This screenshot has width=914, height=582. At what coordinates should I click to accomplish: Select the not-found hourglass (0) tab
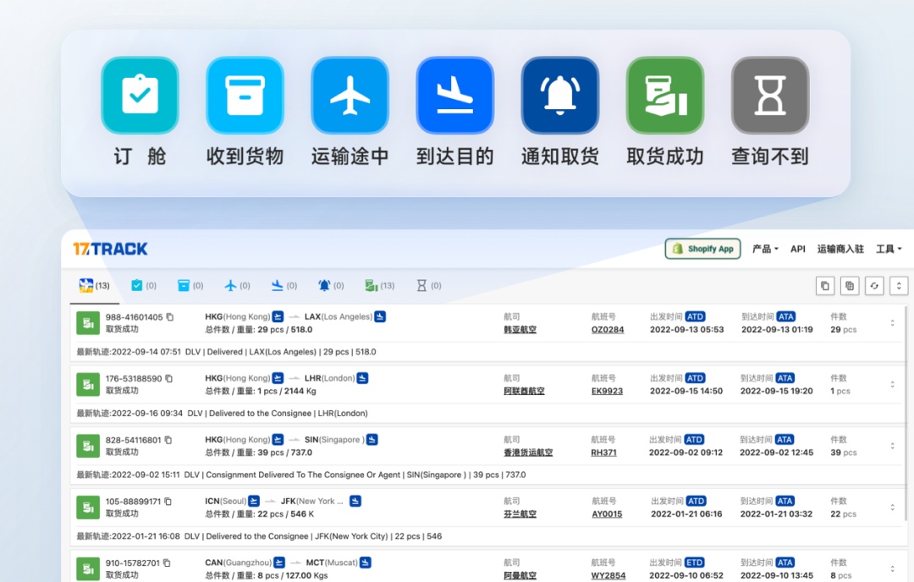tap(429, 285)
